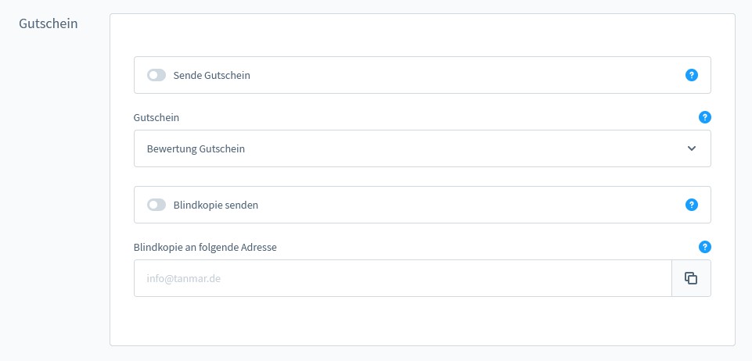Click the 'Gutschein' label above the dropdown
Viewport: 752px width, 361px height.
pyautogui.click(x=157, y=117)
